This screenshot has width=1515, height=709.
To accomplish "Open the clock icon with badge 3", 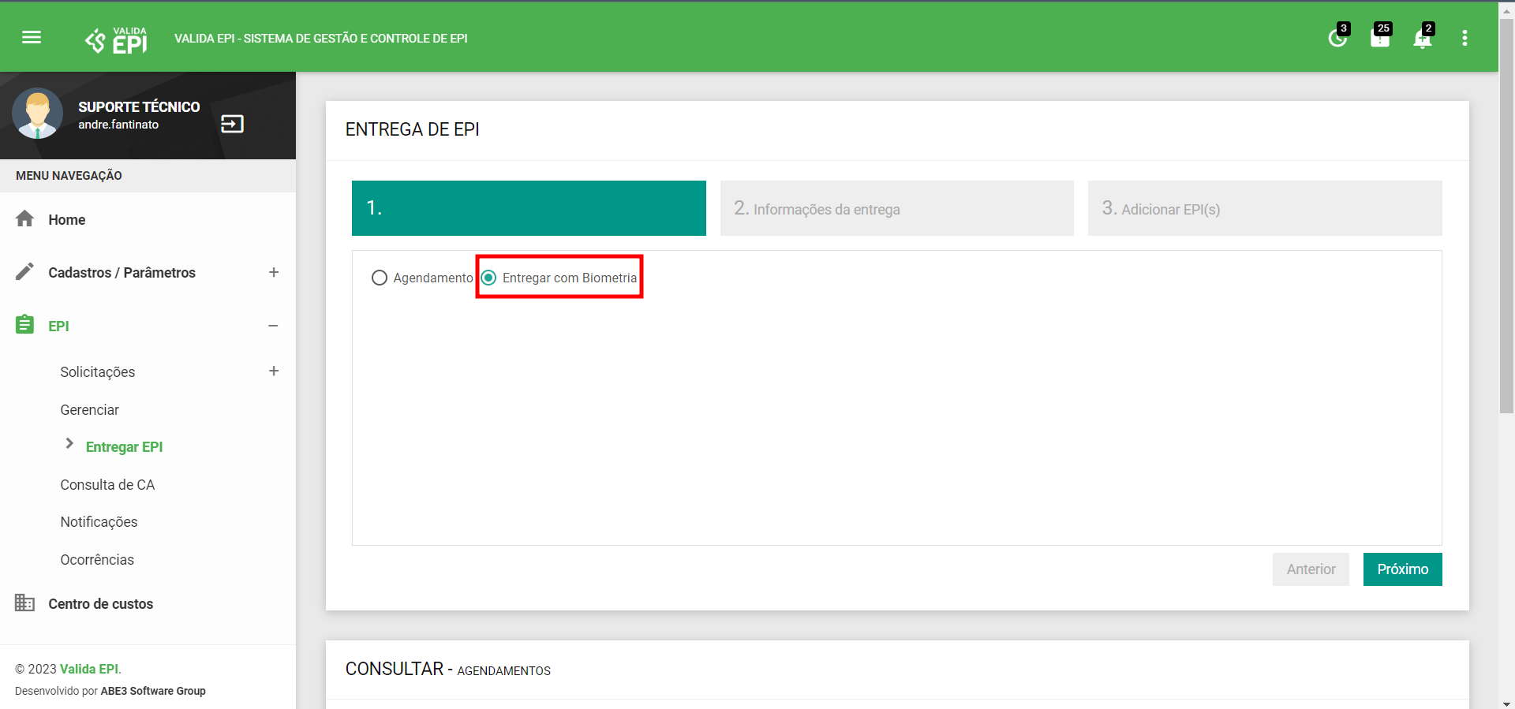I will coord(1338,36).
